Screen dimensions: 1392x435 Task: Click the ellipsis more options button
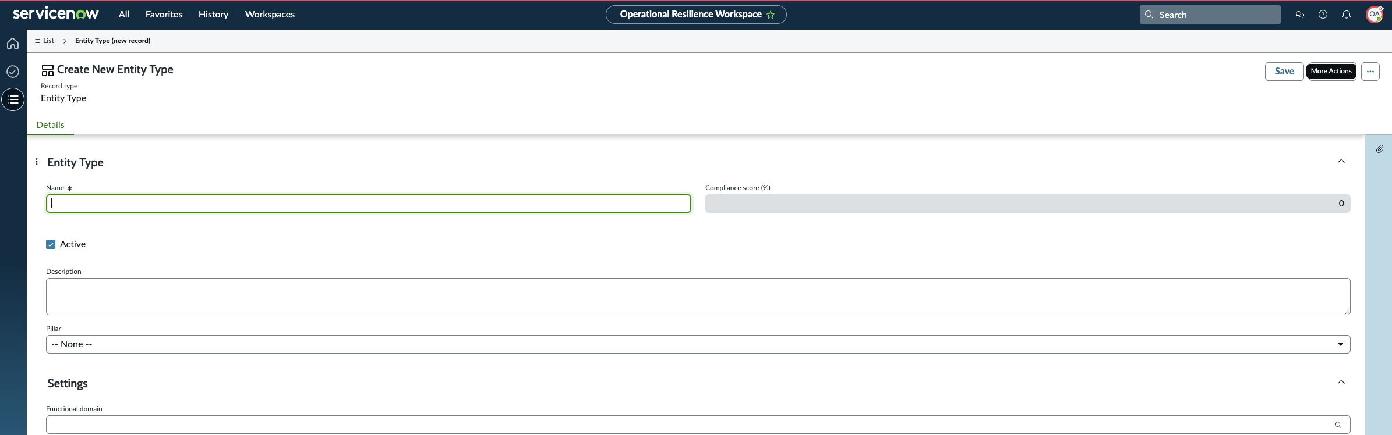1370,72
